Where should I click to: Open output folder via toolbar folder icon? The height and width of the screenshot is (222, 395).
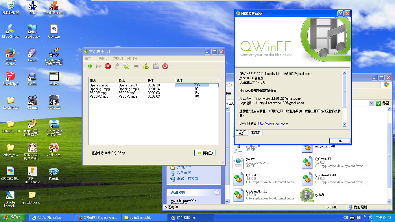156,66
